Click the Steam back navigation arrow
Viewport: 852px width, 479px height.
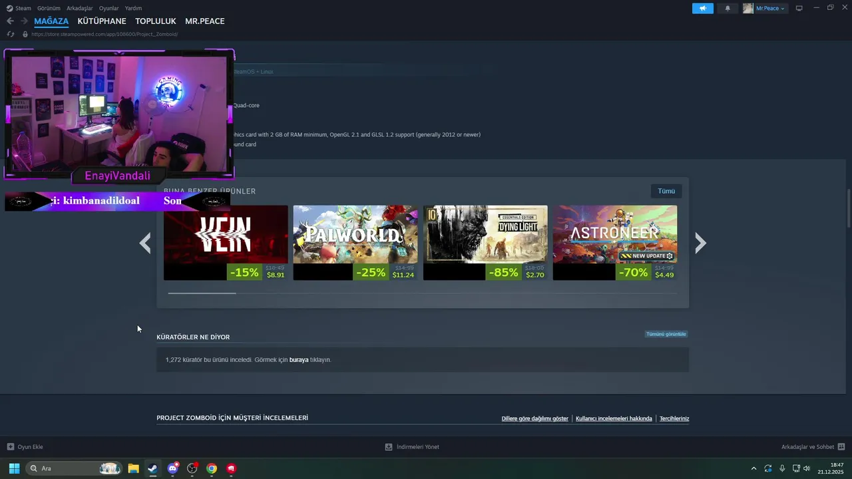pos(10,21)
